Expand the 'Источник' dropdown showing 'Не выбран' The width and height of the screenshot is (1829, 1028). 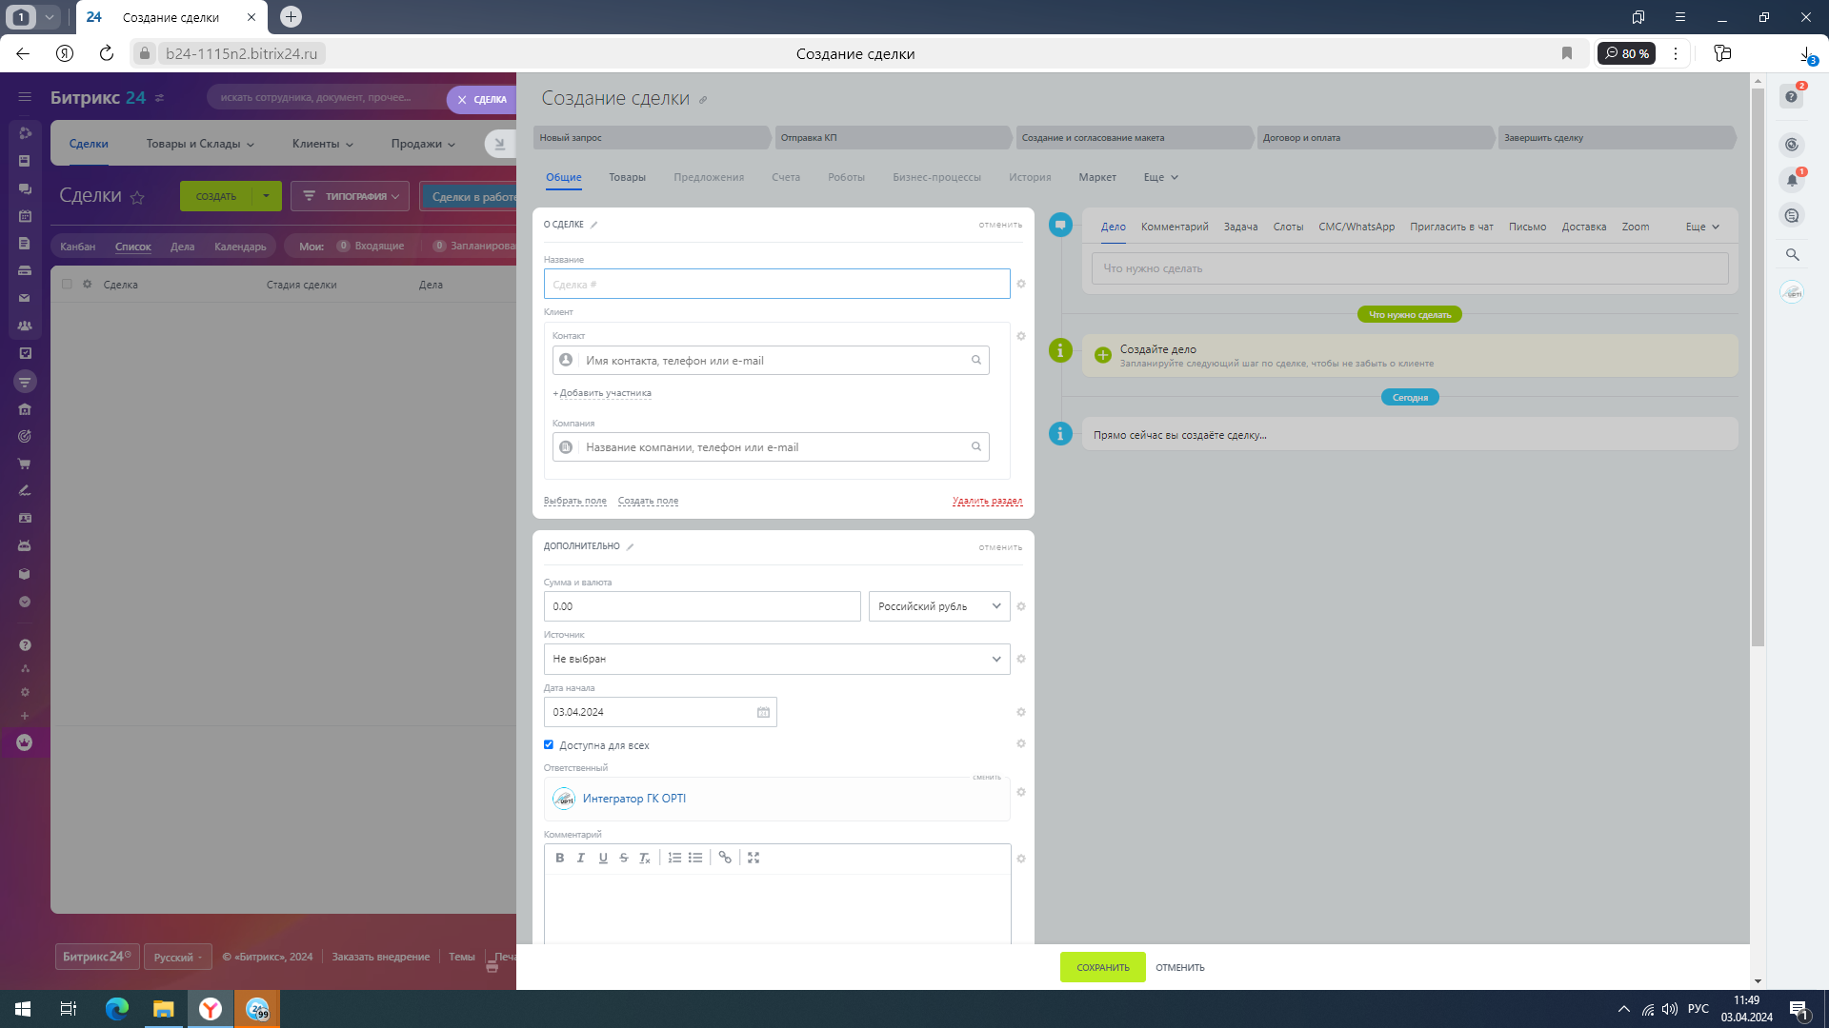(776, 659)
